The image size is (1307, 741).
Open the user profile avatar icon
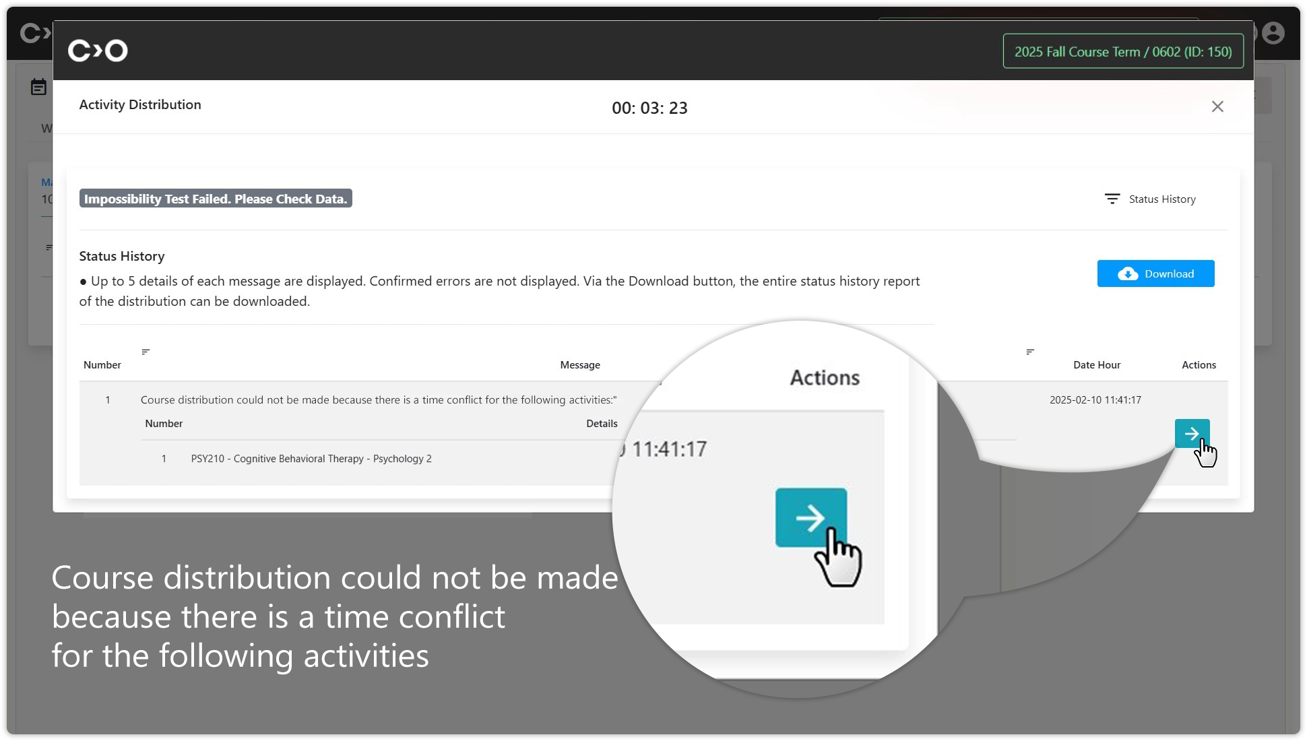[1273, 33]
